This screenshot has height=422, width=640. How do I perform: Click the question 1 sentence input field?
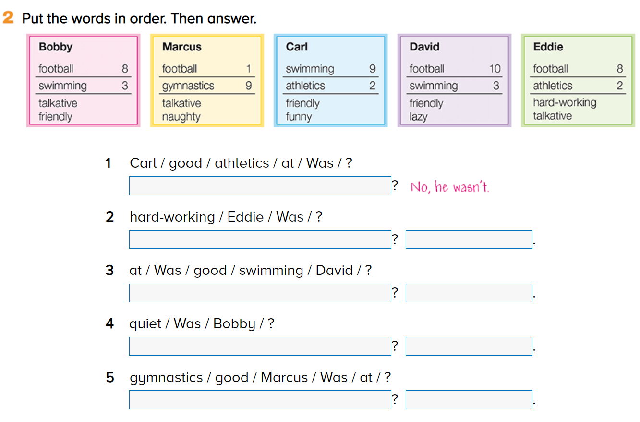[260, 186]
